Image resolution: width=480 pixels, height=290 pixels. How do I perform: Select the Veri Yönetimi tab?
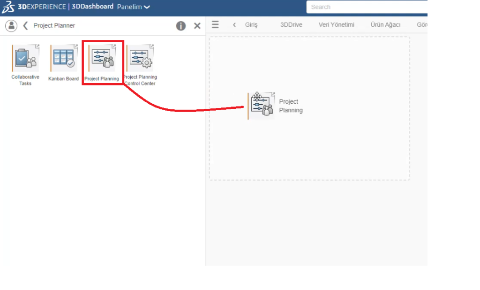336,25
